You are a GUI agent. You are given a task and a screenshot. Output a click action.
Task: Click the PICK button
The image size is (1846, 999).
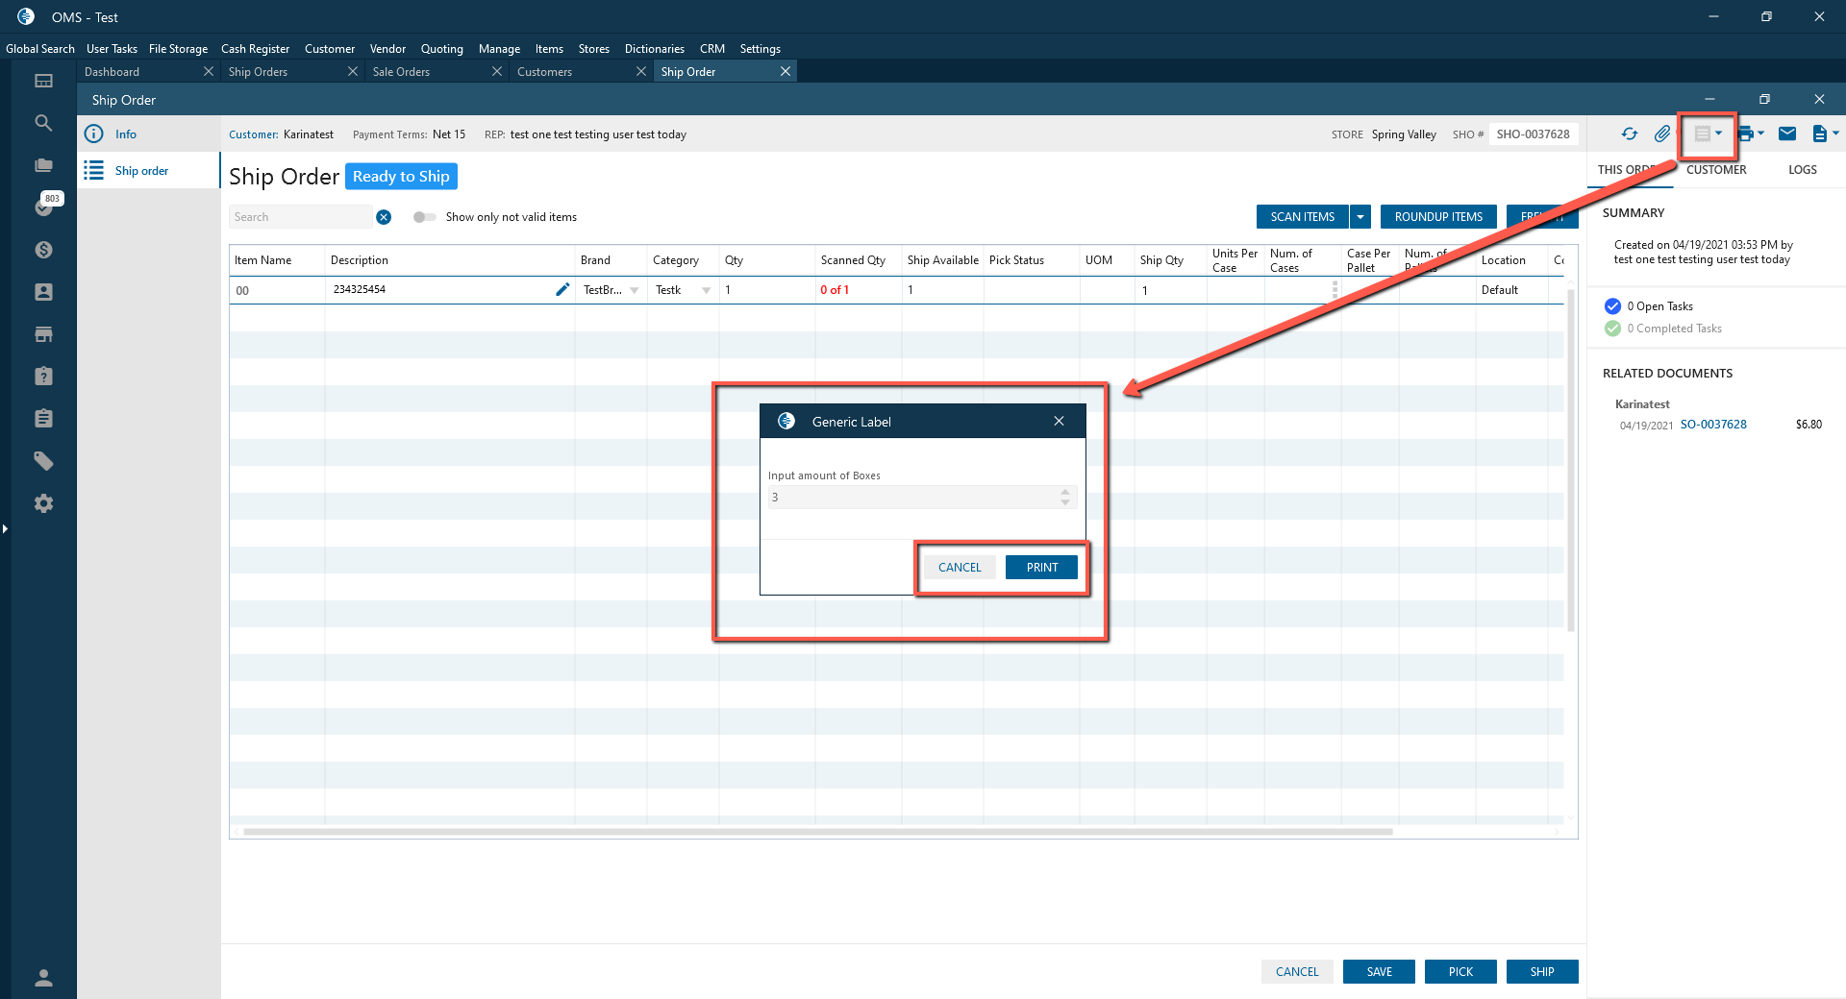point(1460,972)
